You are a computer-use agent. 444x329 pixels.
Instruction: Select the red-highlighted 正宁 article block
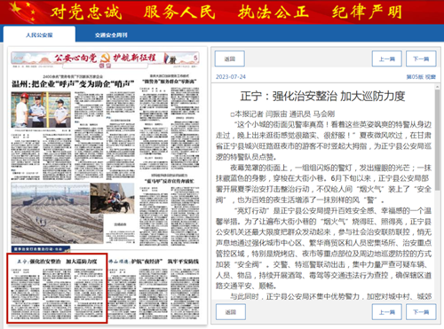pos(57,288)
